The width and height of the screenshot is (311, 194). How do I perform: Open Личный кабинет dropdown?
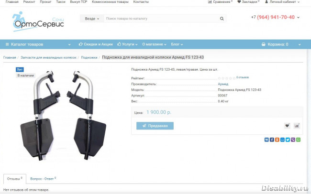coord(282,2)
